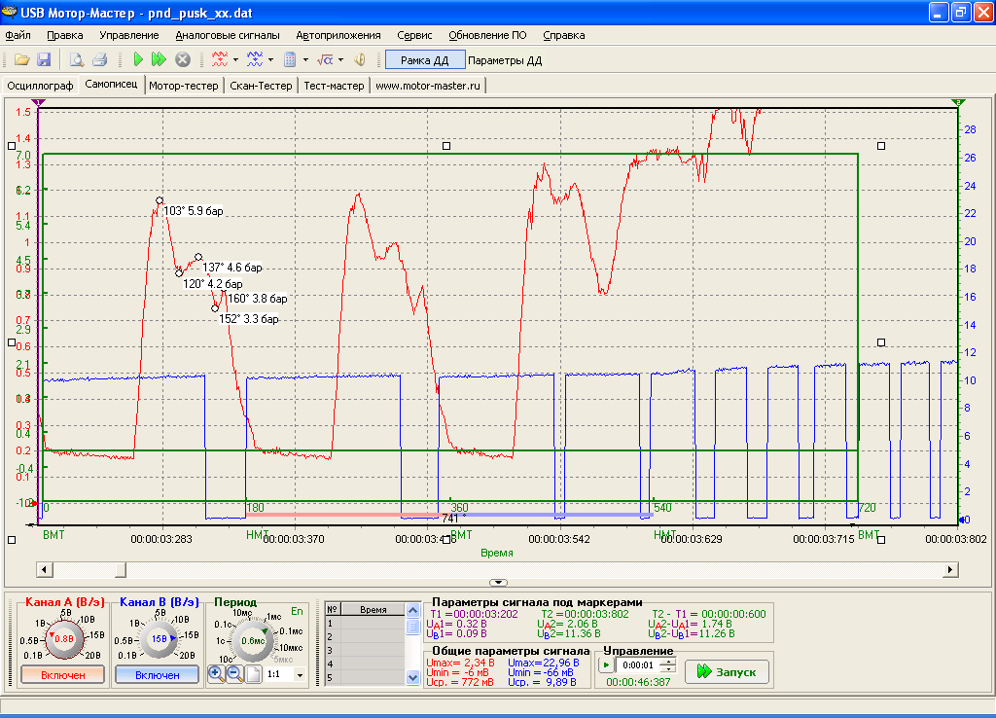Image resolution: width=996 pixels, height=718 pixels.
Task: Collapse the bottom panel with the arrow handle
Action: 498,582
